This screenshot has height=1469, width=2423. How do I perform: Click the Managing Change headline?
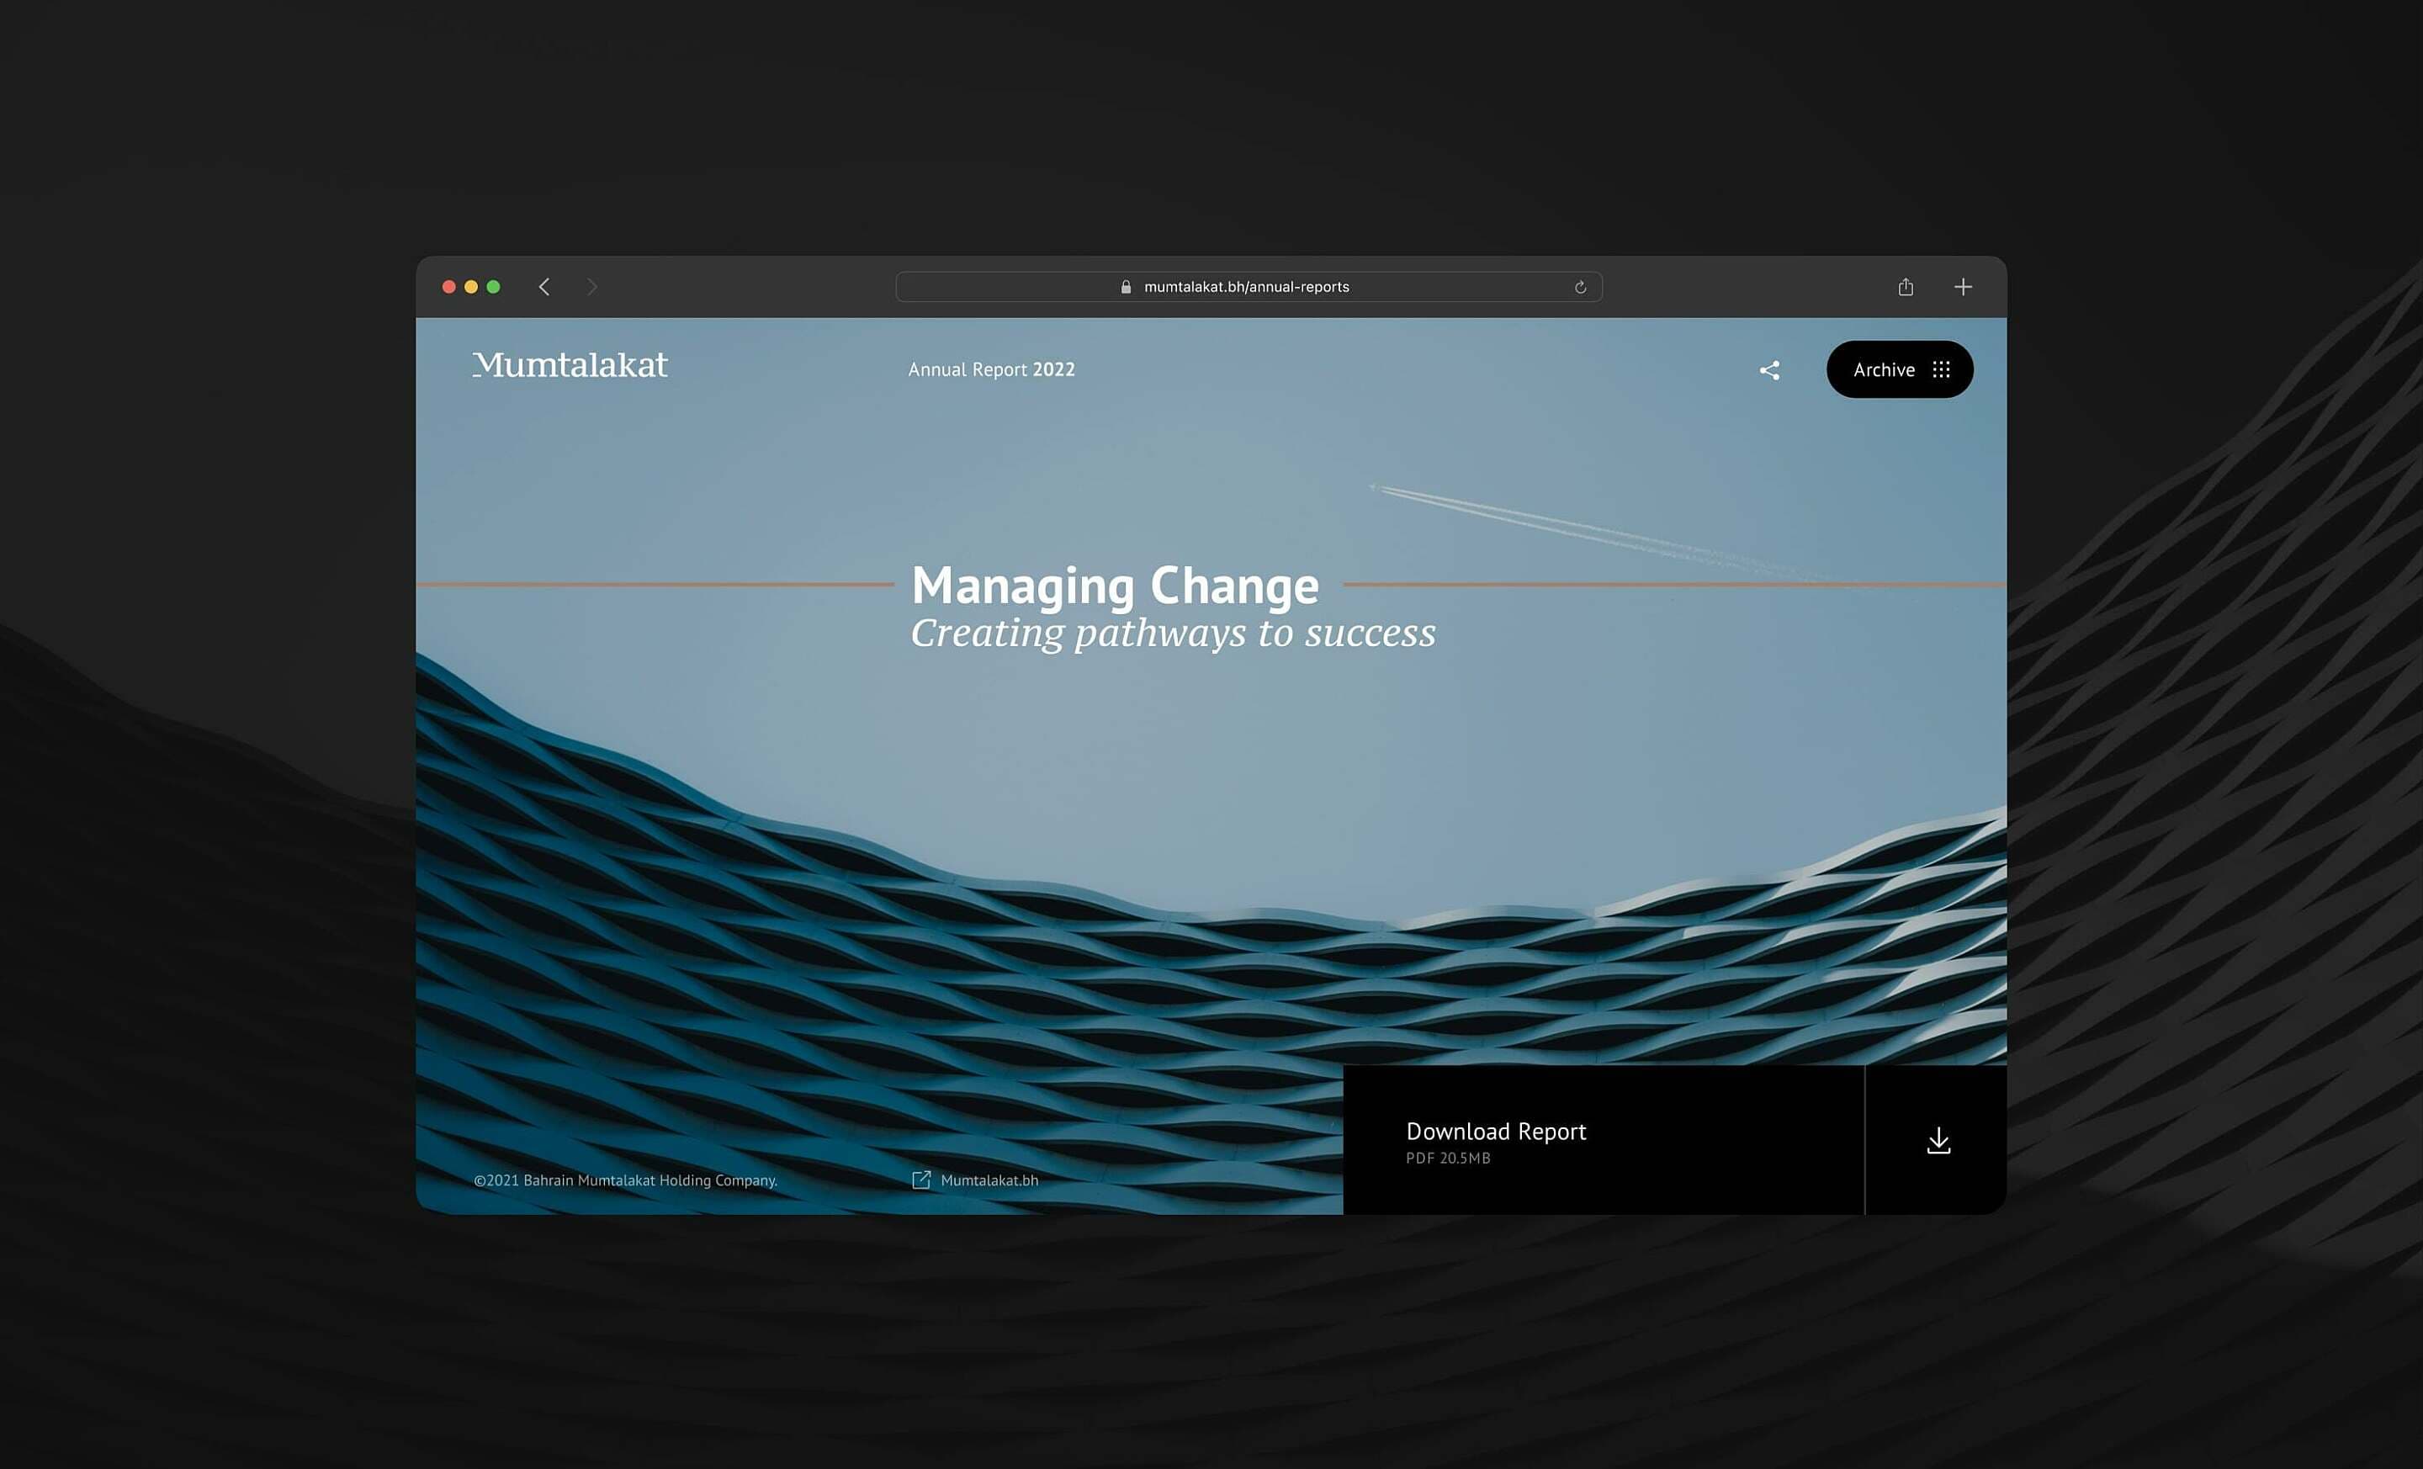tap(1115, 587)
